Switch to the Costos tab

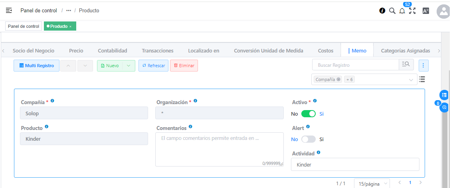click(x=326, y=50)
